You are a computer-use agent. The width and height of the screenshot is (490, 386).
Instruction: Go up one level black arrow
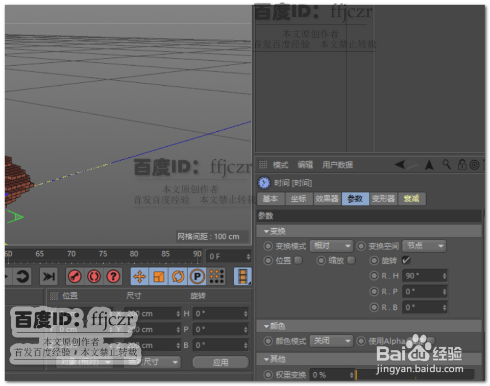tap(429, 165)
